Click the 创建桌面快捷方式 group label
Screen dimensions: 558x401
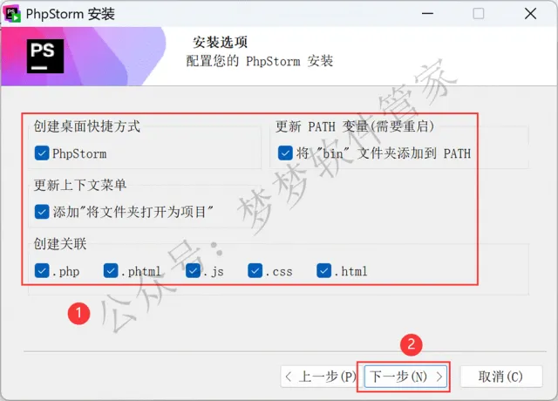[x=87, y=126]
